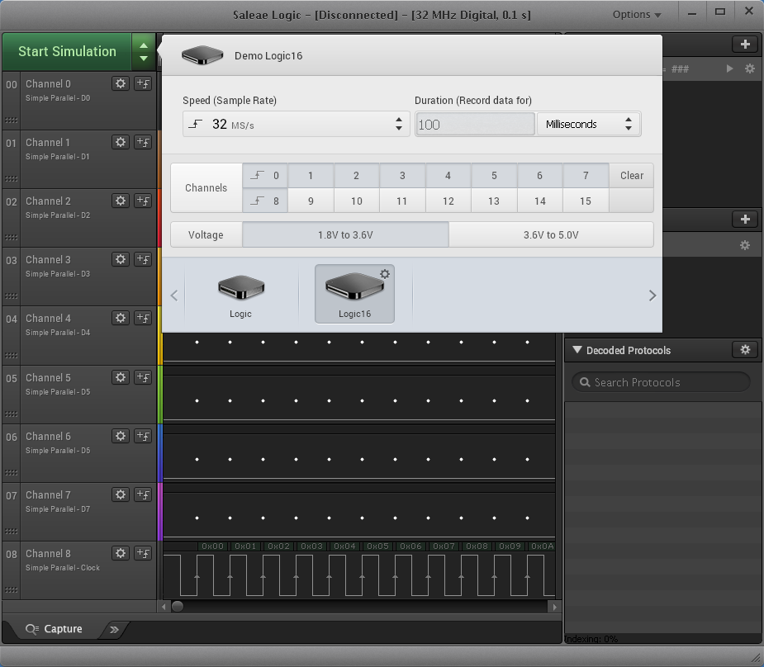Set trigger for Channel 3
The height and width of the screenshot is (667, 764).
pos(143,259)
